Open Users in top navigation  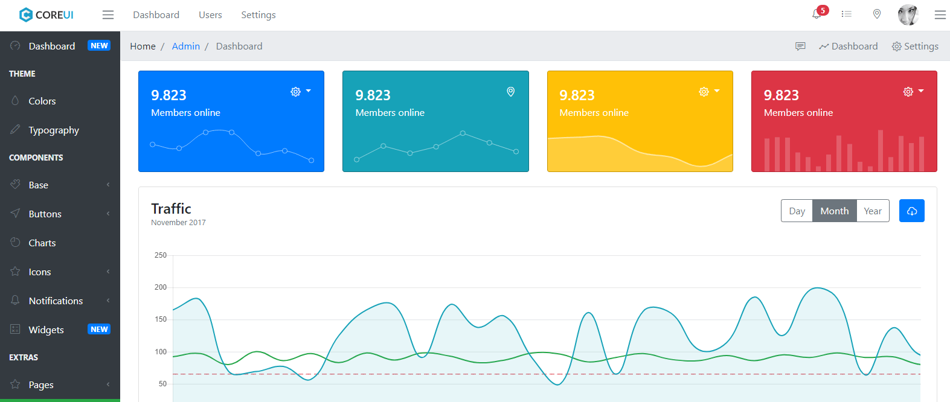pos(210,14)
